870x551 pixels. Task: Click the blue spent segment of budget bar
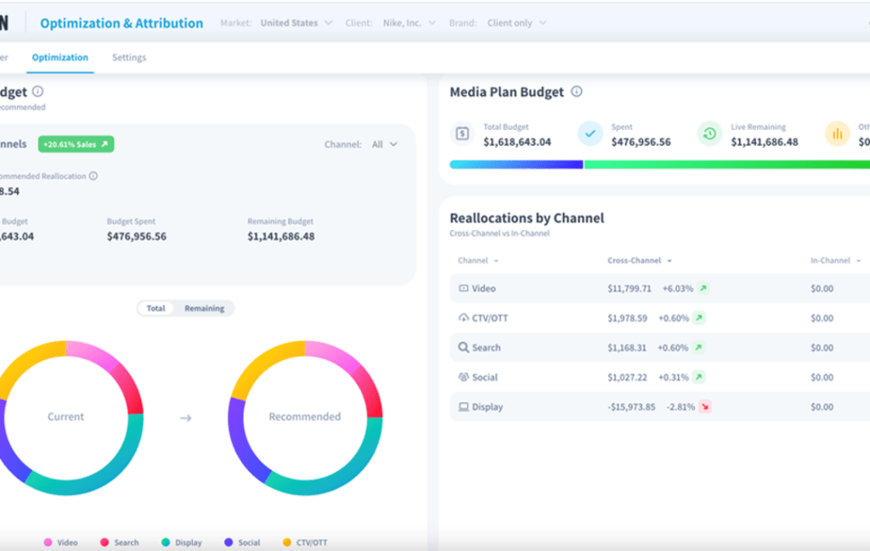[516, 165]
